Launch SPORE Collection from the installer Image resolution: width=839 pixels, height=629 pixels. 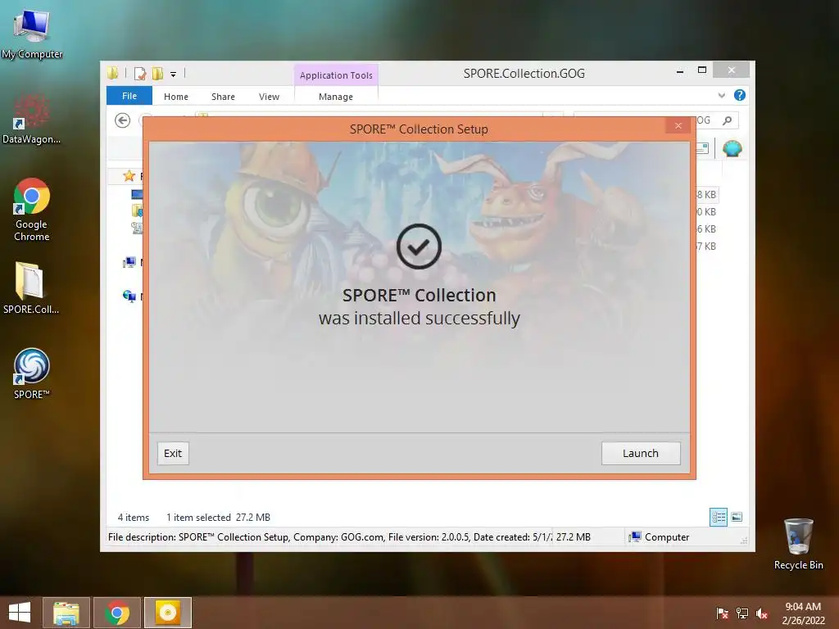[x=641, y=453]
